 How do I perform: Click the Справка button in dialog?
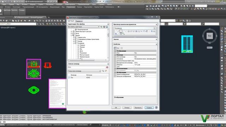pos(149,108)
